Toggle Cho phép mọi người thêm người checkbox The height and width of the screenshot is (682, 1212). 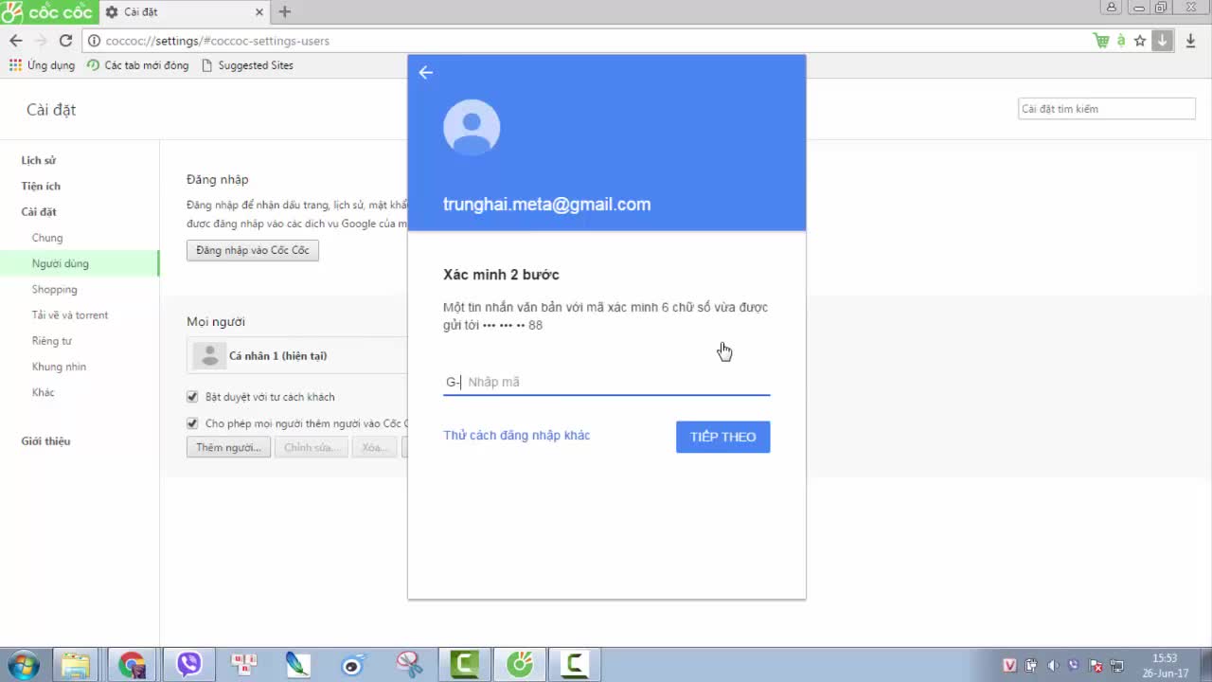click(192, 423)
